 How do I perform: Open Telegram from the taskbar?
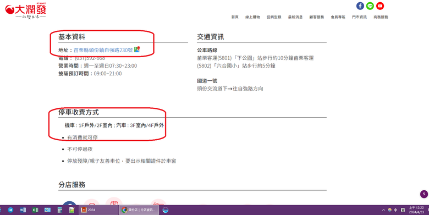[x=10, y=210]
